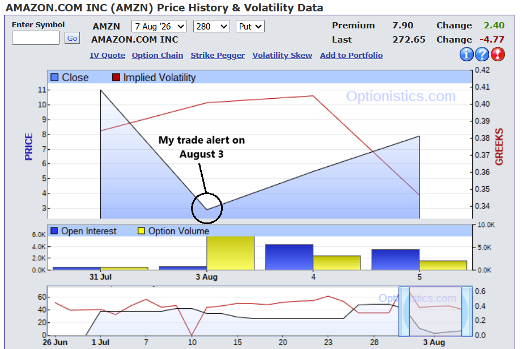Click the 4 Aug blue open interest bar
This screenshot has height=349, width=522.
tap(289, 257)
